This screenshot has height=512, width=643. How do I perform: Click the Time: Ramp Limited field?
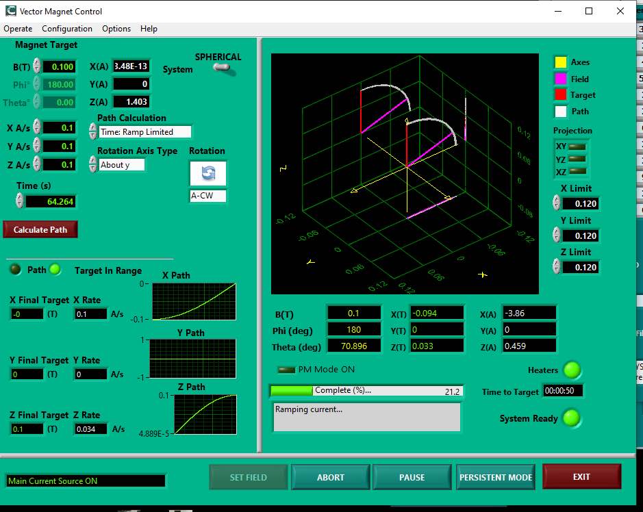click(145, 132)
